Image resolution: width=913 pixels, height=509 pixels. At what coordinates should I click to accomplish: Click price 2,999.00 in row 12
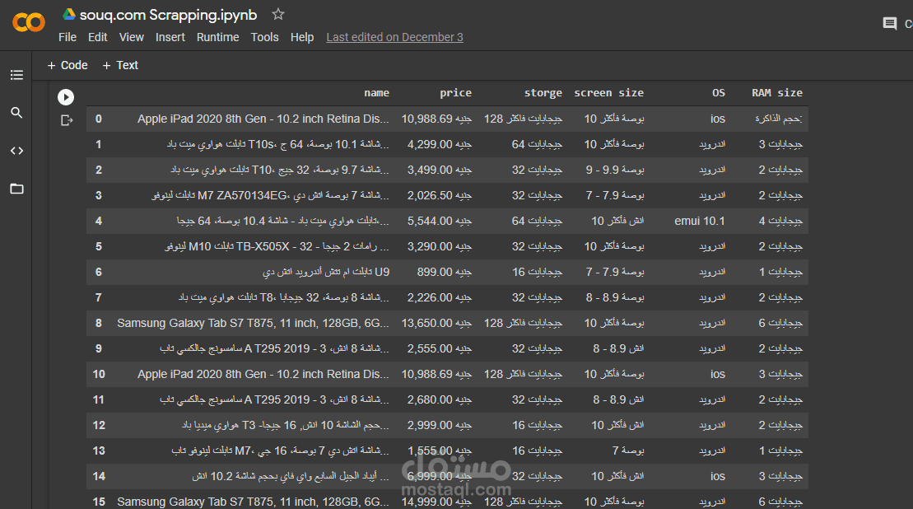(439, 425)
